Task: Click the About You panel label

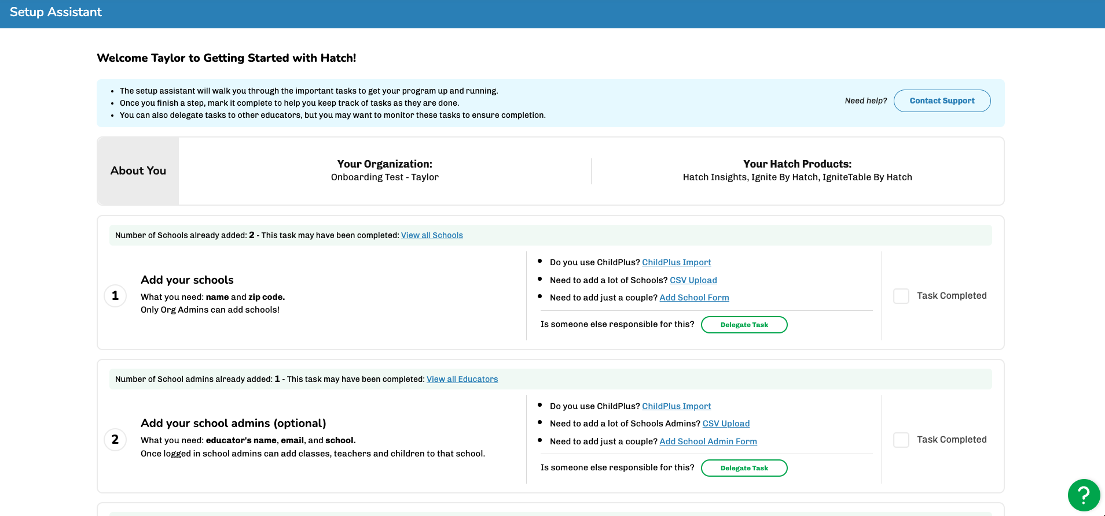Action: click(x=138, y=170)
